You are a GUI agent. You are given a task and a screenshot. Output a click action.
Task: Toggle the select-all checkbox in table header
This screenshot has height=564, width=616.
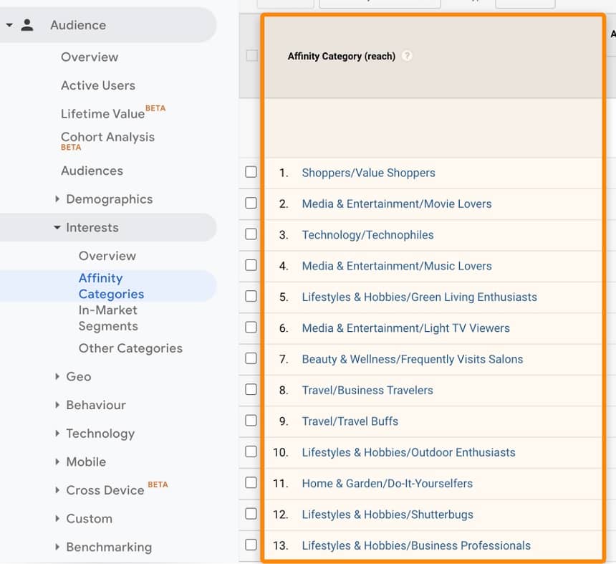252,55
